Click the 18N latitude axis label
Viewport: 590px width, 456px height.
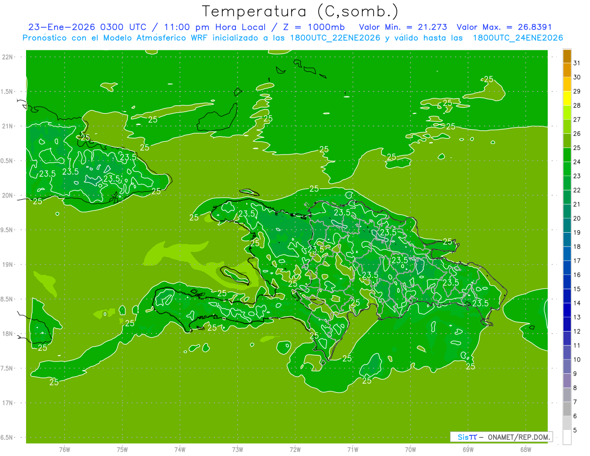click(x=8, y=334)
